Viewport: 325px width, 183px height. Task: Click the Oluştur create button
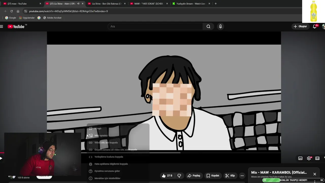(300, 26)
